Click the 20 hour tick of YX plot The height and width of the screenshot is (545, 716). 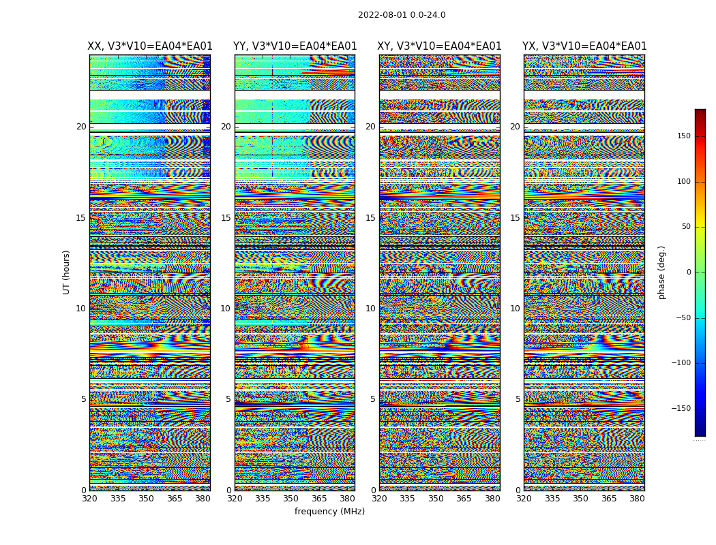(515, 127)
